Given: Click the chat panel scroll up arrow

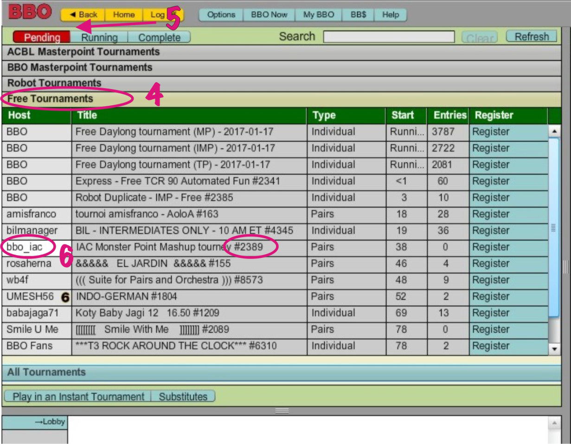Looking at the screenshot, I should tap(554, 423).
